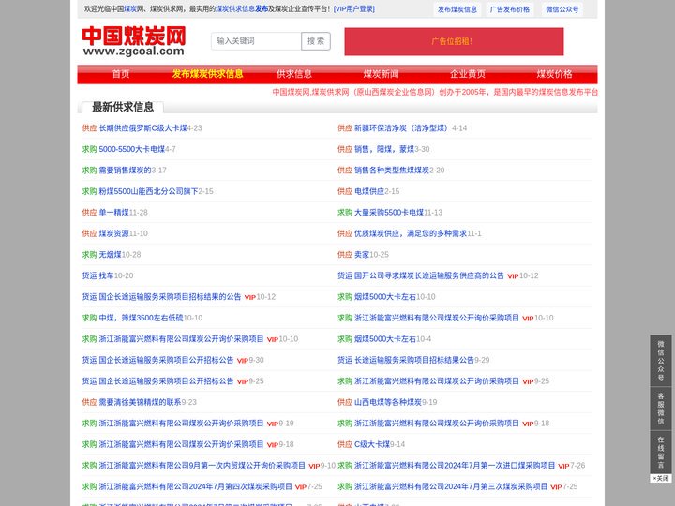Click the scrolling red announcement text

(x=435, y=92)
